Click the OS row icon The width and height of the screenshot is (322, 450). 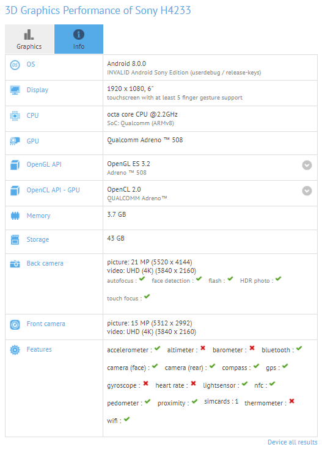tap(15, 65)
